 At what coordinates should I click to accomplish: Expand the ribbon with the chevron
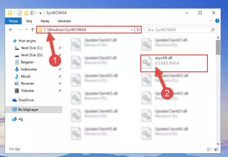pyautogui.click(x=211, y=21)
